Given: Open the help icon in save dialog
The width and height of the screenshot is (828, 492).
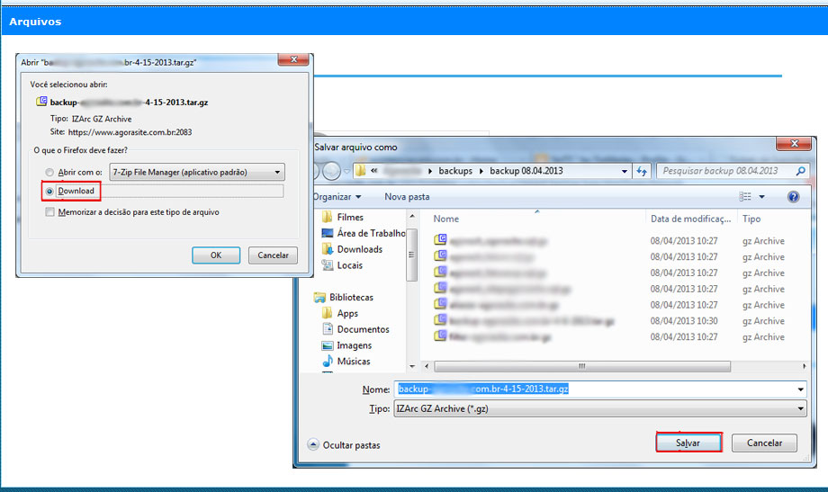Looking at the screenshot, I should coord(793,197).
